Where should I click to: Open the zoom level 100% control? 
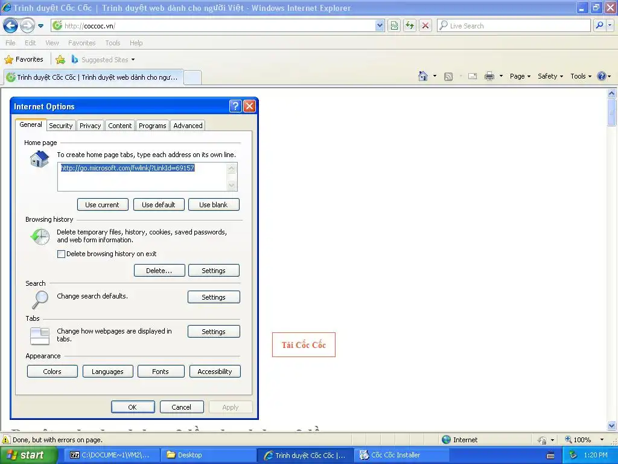pos(584,440)
